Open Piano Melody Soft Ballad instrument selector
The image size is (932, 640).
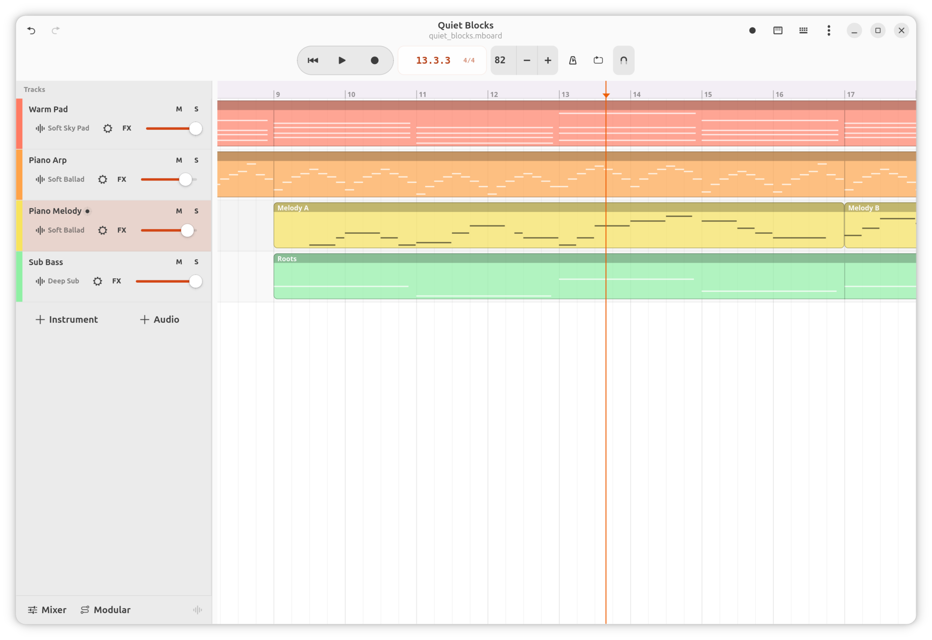[x=60, y=230]
